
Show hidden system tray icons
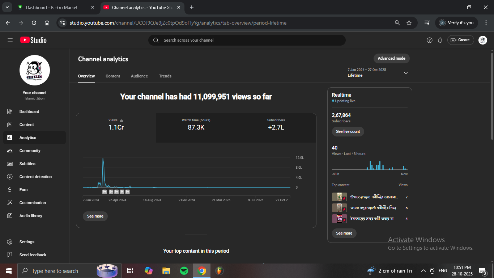coord(423,271)
